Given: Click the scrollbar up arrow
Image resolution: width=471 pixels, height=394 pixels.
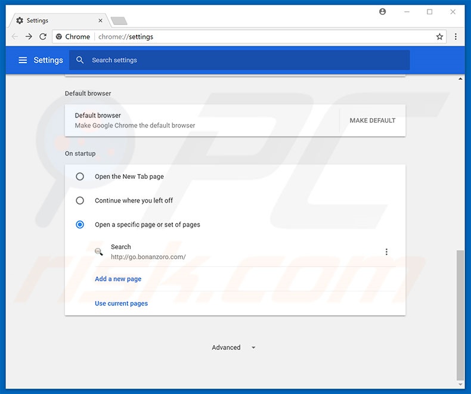Looking at the screenshot, I should coord(460,79).
